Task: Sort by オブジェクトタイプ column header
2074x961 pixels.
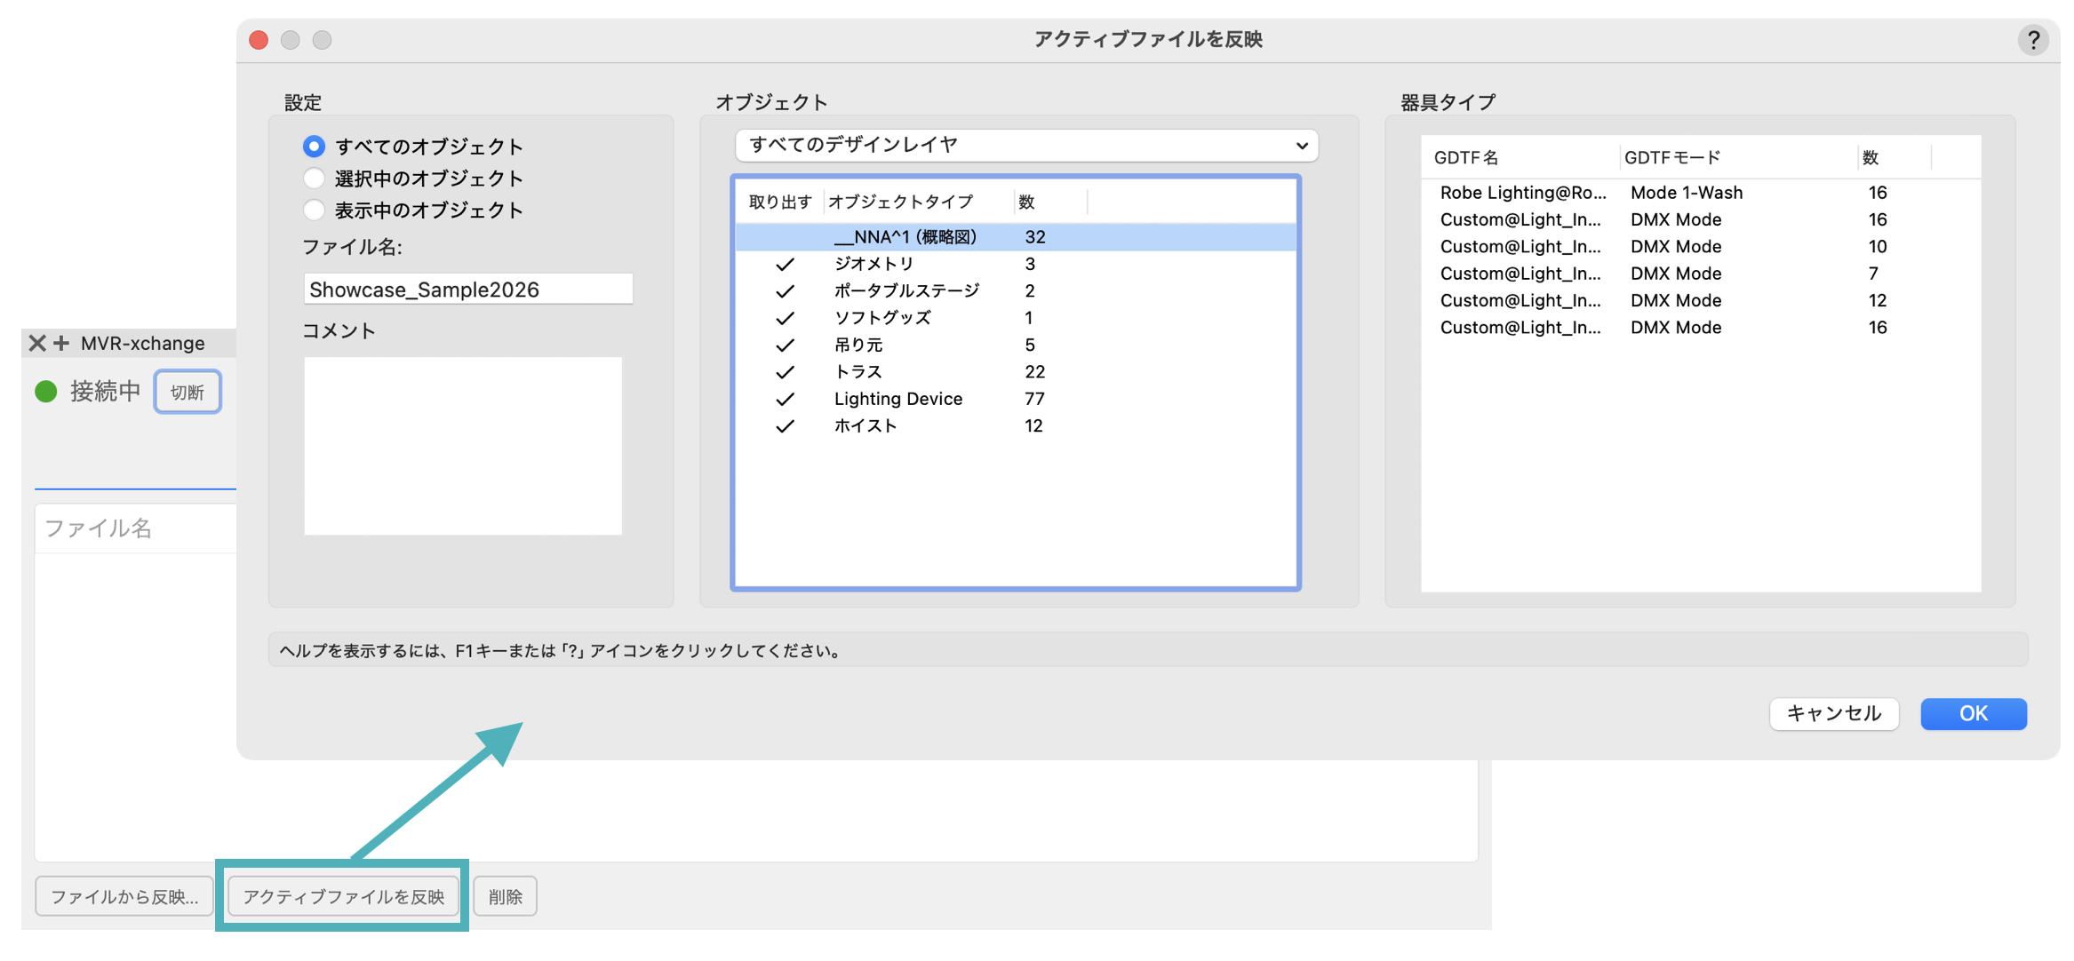Action: coord(900,203)
